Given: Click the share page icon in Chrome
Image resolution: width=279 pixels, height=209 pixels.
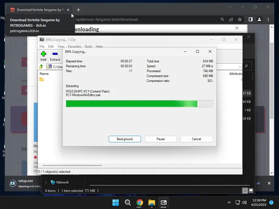Looking at the screenshot, I should click(231, 19).
